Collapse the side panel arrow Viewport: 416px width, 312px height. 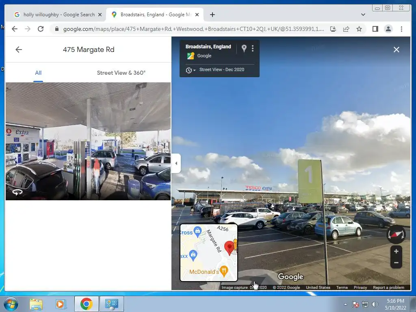(x=176, y=163)
